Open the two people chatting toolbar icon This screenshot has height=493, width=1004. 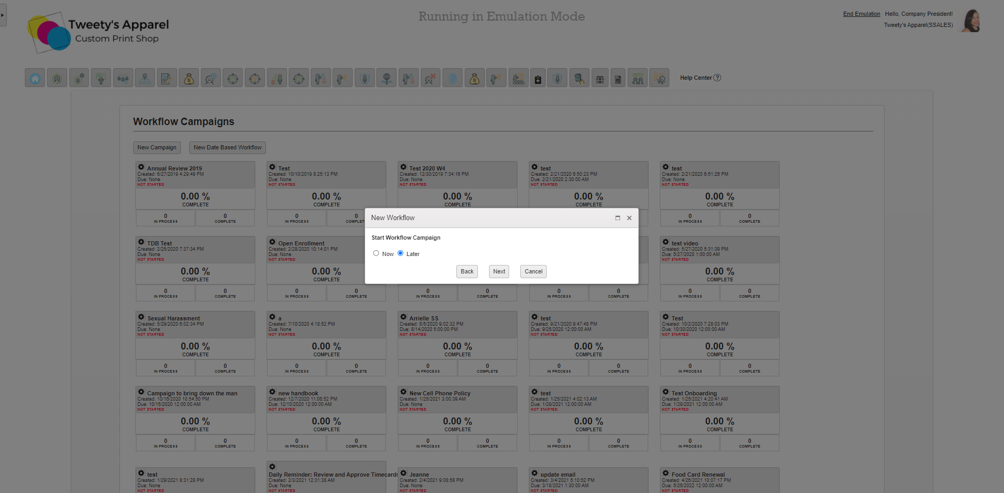pos(638,78)
